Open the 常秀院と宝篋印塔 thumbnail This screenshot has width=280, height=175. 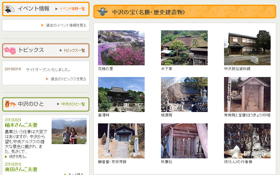[x=247, y=94]
